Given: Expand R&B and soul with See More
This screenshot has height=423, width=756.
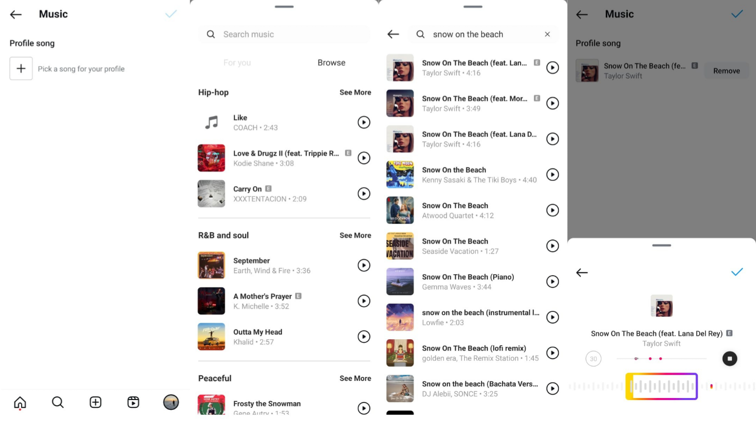Looking at the screenshot, I should (355, 235).
